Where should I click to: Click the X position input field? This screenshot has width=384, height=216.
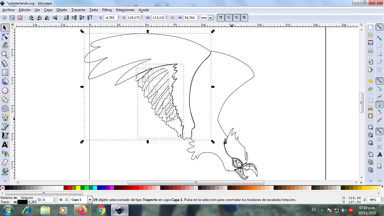110,18
